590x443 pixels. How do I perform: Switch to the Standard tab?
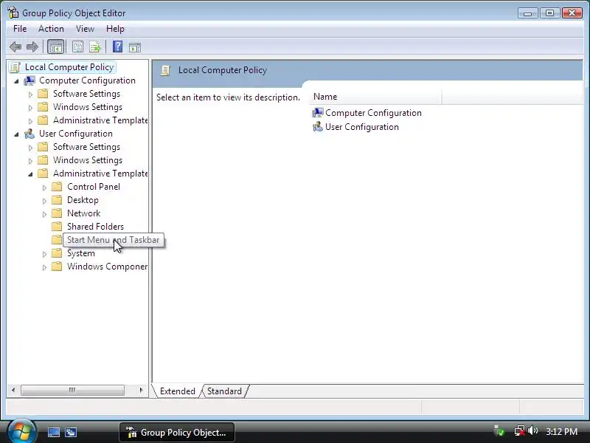click(x=224, y=391)
